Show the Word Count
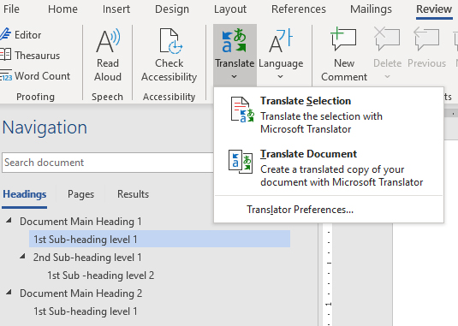 click(x=35, y=76)
